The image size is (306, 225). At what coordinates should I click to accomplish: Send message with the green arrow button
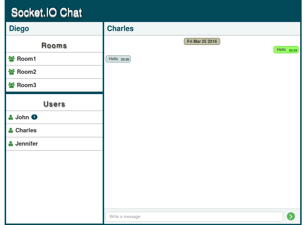(291, 216)
